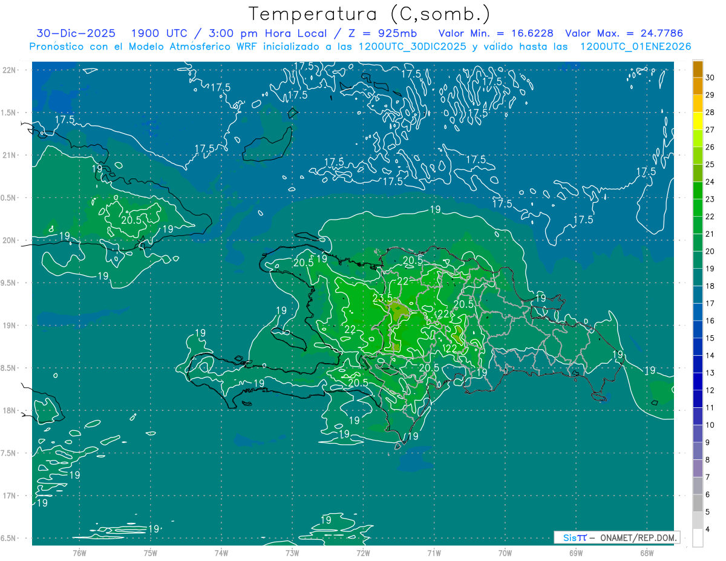The image size is (726, 561).
Task: Select color scale swatch between 8 and 9
Action: click(698, 451)
